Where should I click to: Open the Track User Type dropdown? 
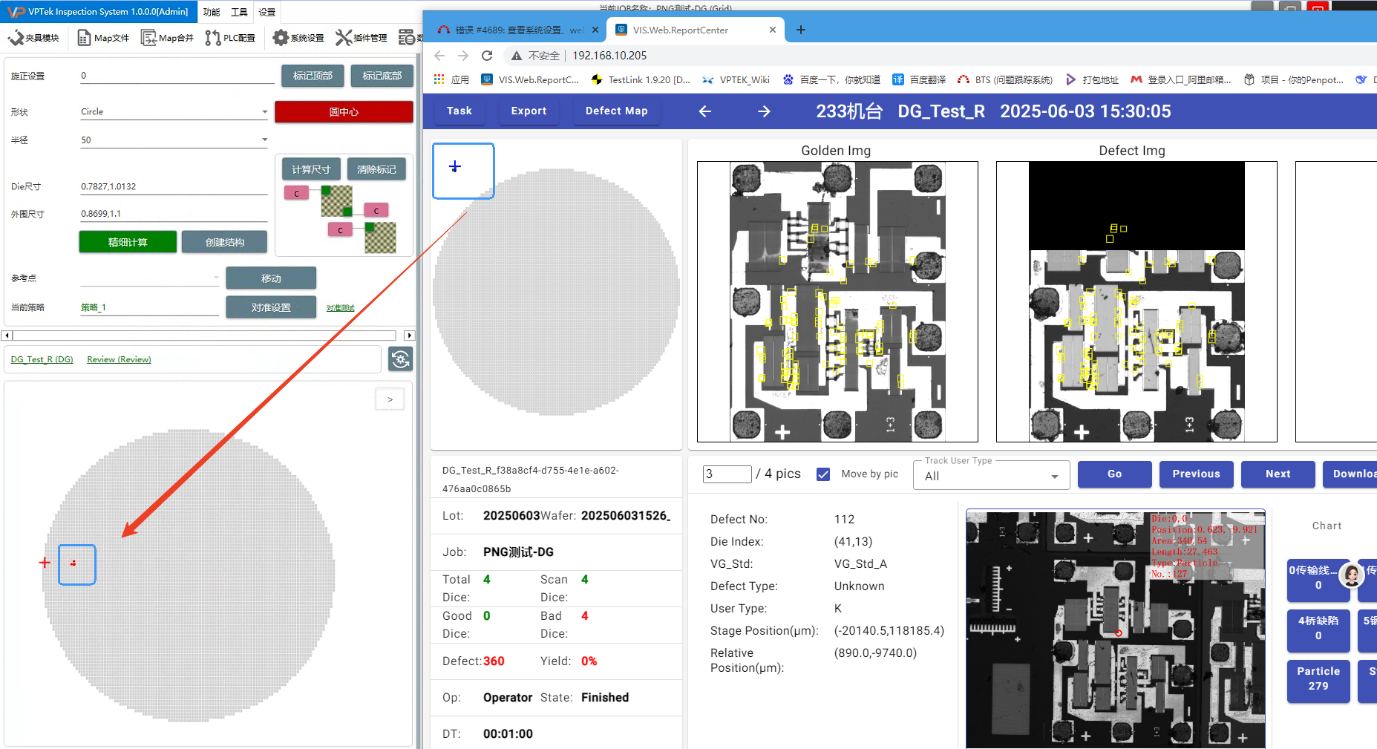[993, 475]
